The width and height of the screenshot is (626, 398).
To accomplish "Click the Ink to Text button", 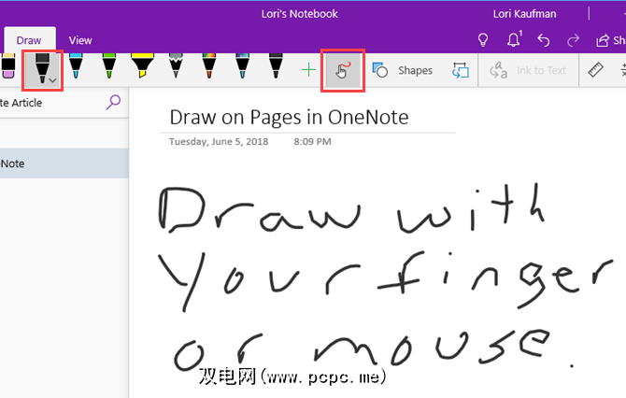I will (x=529, y=70).
